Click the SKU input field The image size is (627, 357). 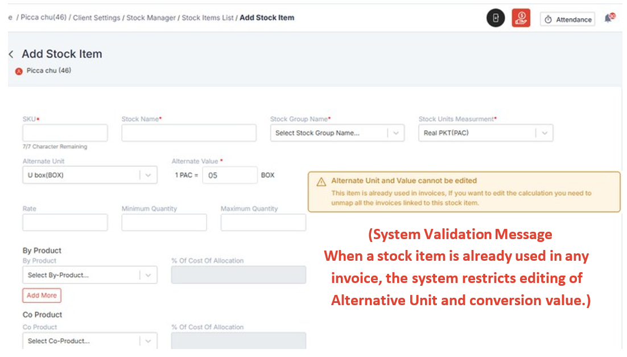(x=65, y=133)
